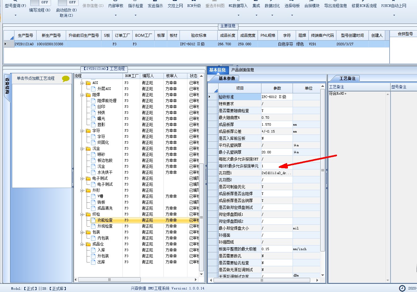This screenshot has width=417, height=292.
Task: Select the 预烘 process node
Action: [x=101, y=113]
